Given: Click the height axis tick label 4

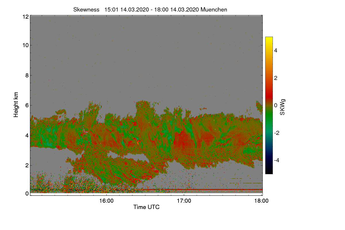Looking at the screenshot, I should tap(26, 135).
